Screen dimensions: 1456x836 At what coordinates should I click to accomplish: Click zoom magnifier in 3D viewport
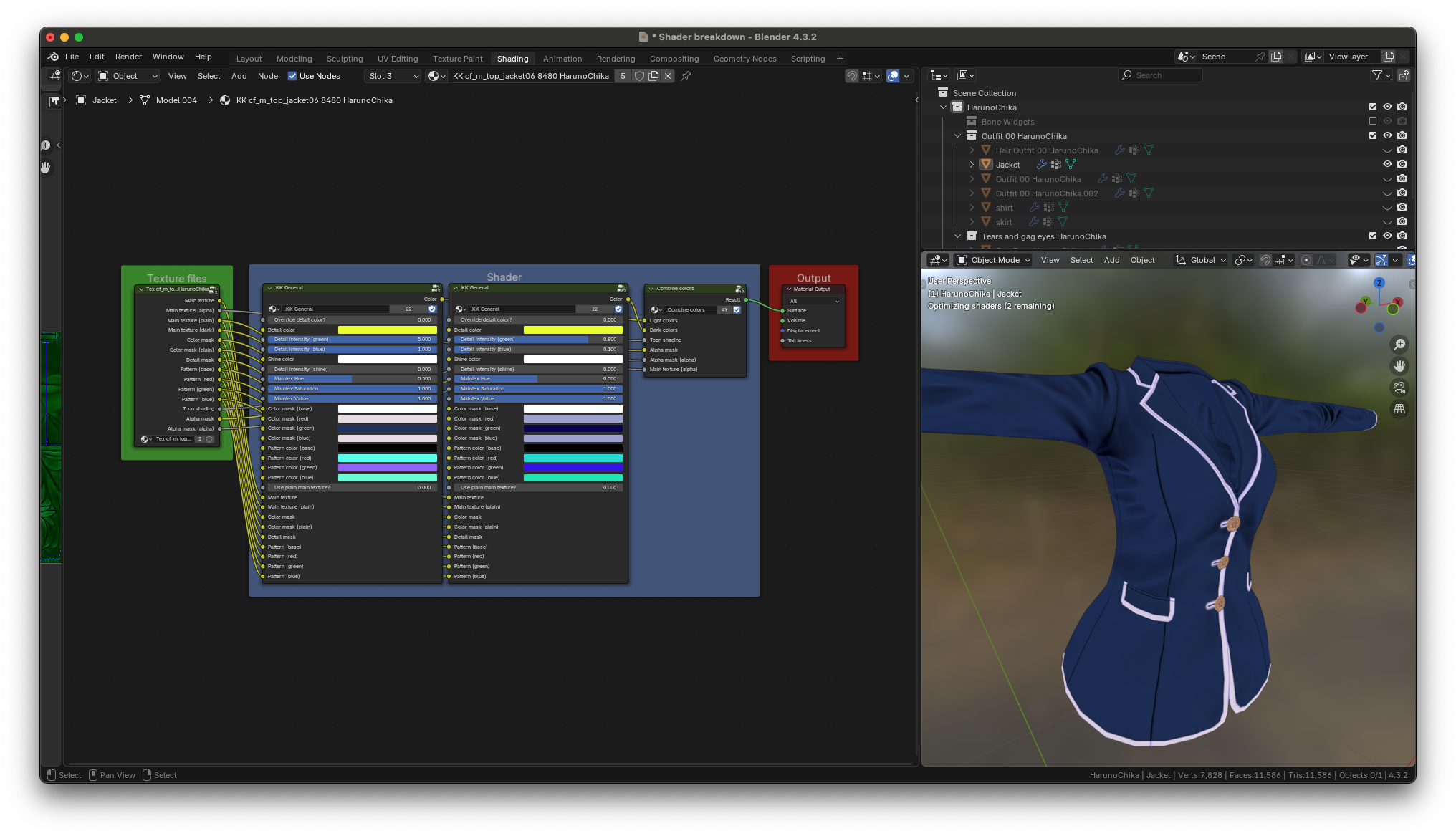coord(1399,345)
